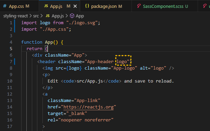The image size is (210, 131).
Task: Click the Sass icon on SassComponent.scss tab
Action: coord(139,6)
